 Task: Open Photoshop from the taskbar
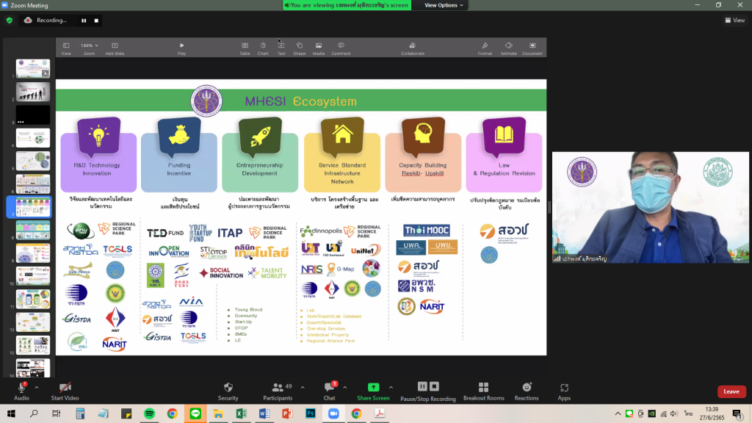pos(311,413)
